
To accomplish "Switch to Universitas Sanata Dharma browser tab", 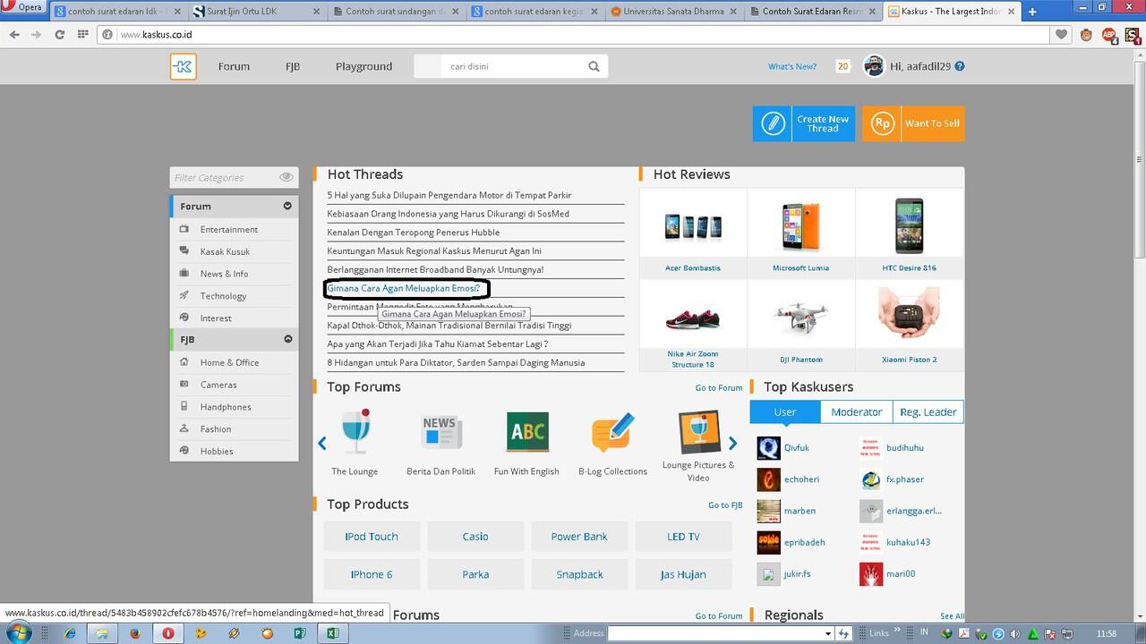I will click(x=675, y=12).
